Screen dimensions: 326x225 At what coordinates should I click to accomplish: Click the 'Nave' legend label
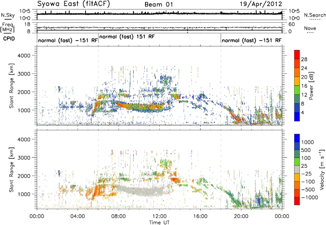pyautogui.click(x=310, y=28)
